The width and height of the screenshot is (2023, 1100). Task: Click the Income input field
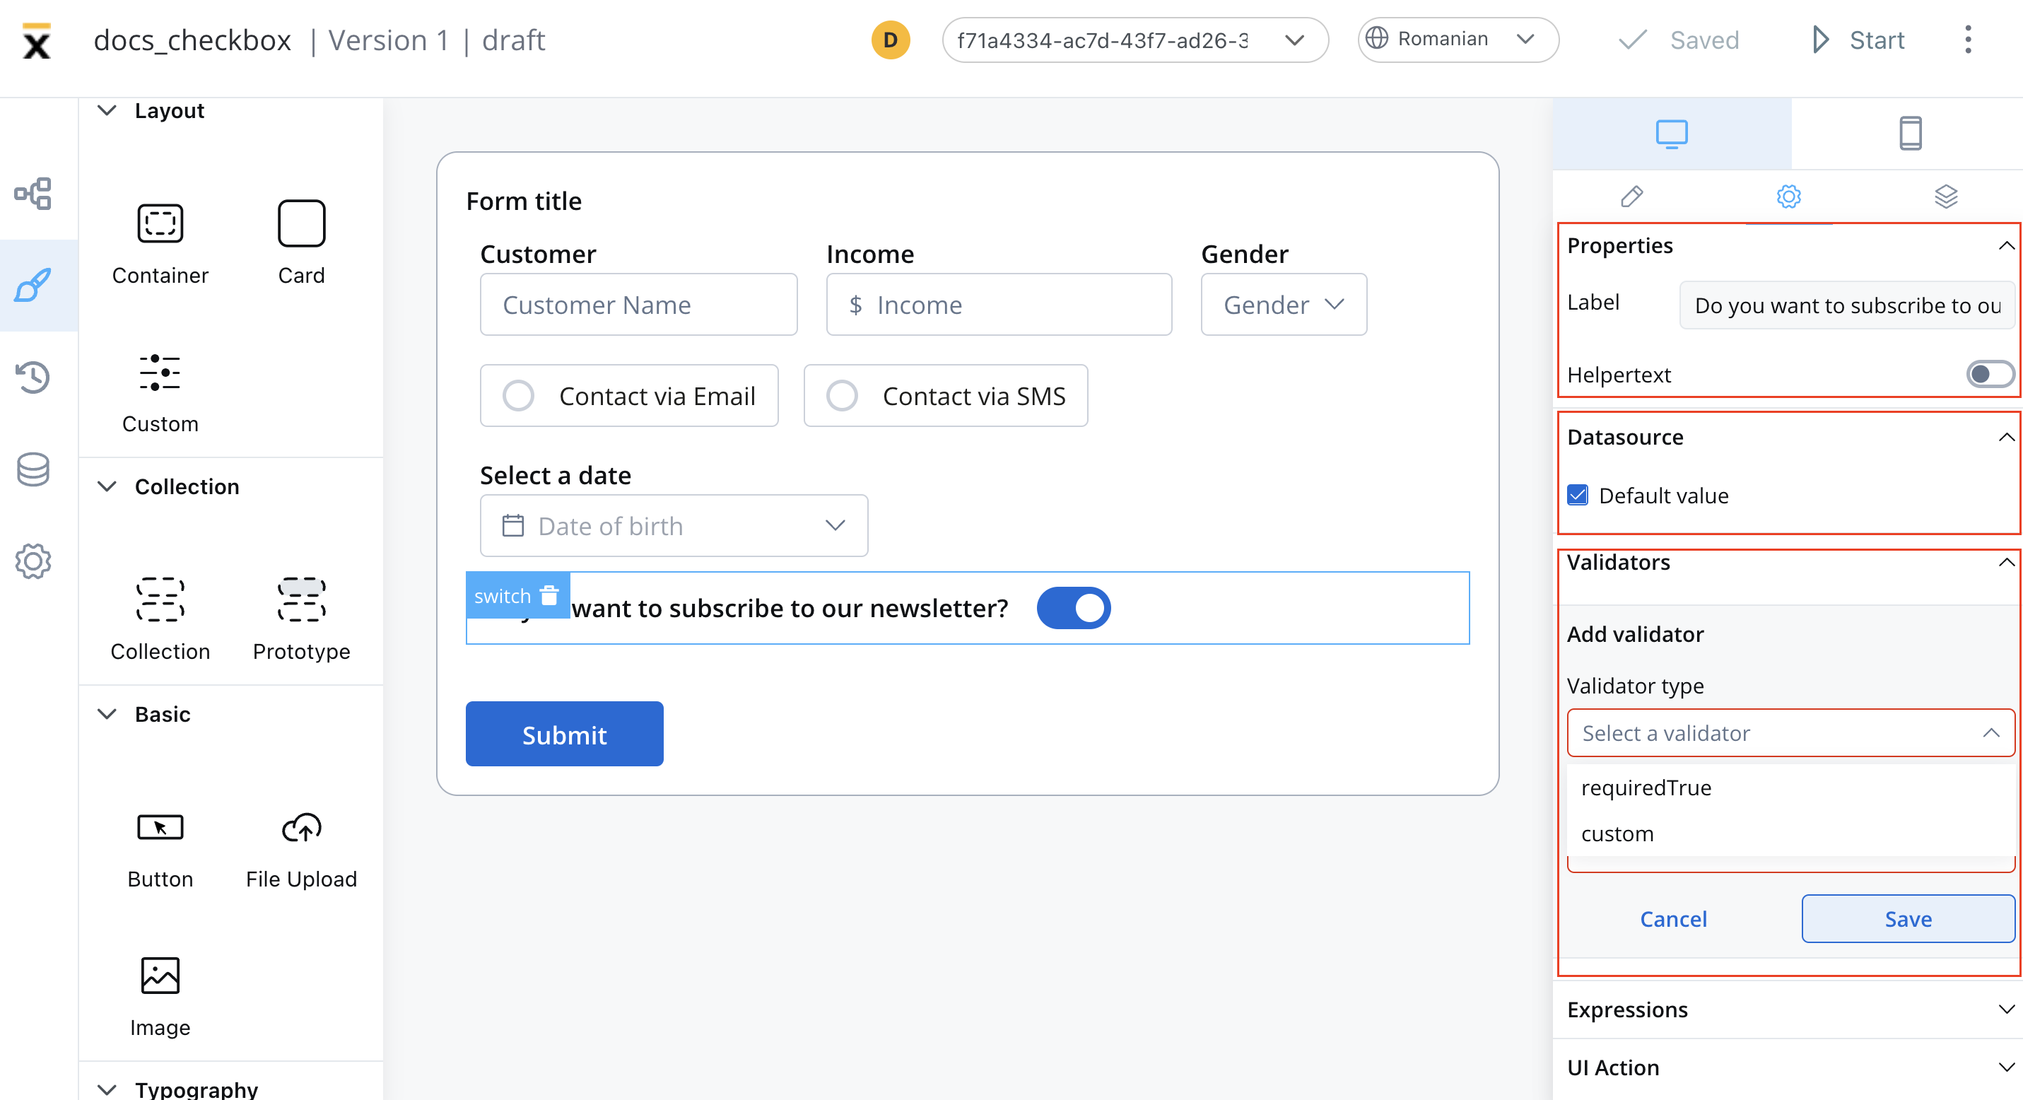pyautogui.click(x=999, y=305)
